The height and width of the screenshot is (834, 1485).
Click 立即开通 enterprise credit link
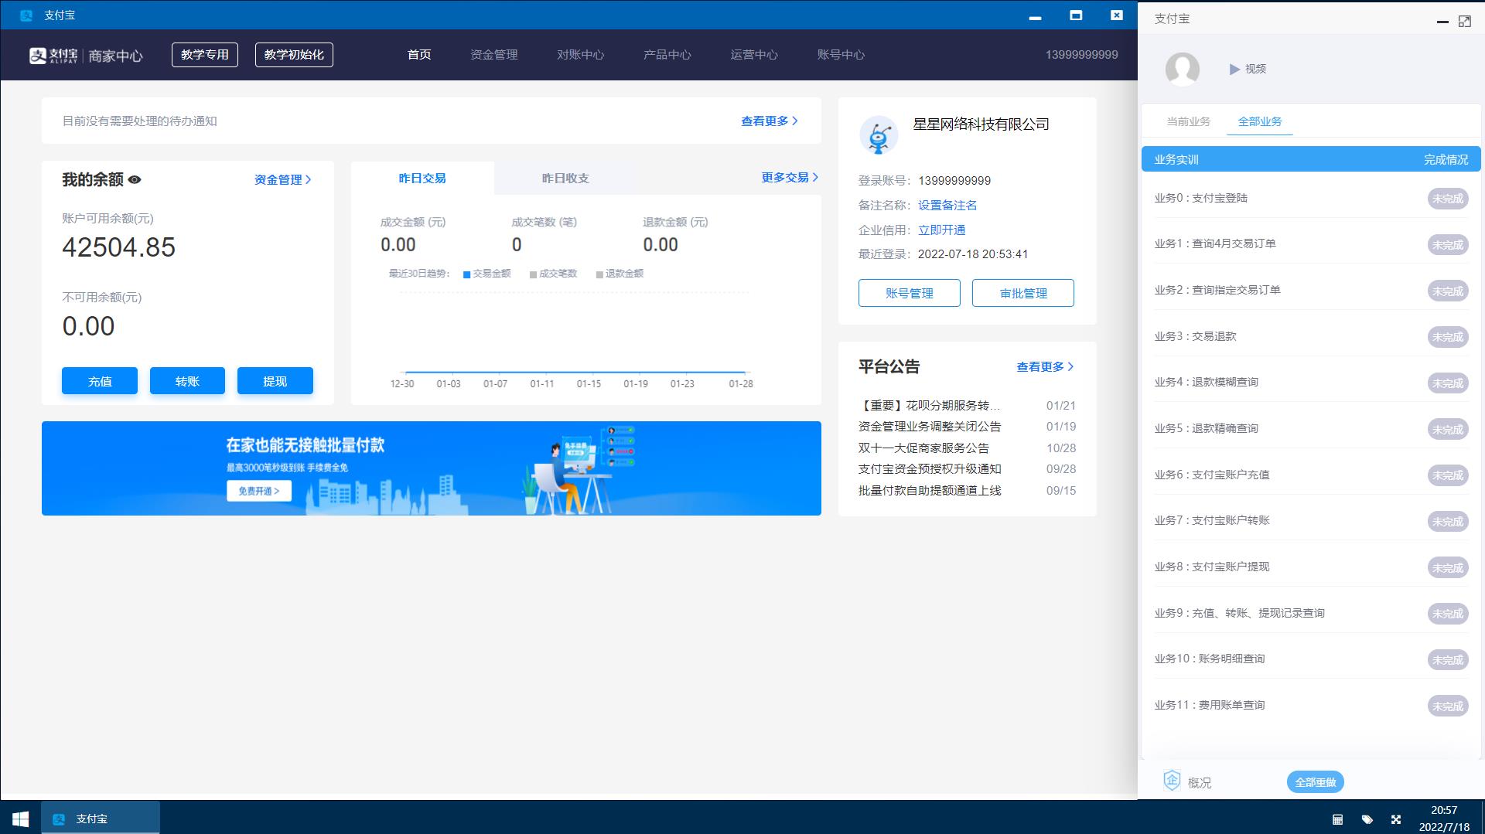[x=941, y=230]
